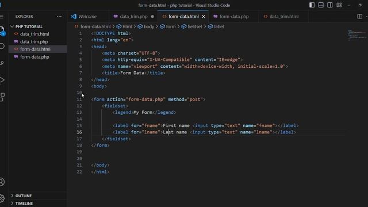Select the form-data.html tab
368x207 pixels.
point(183,17)
